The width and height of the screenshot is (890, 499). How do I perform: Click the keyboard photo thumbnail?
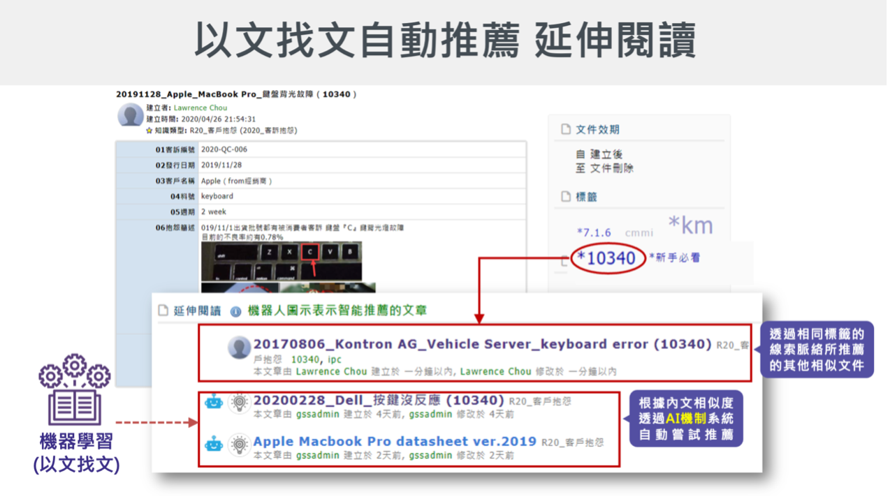click(282, 261)
